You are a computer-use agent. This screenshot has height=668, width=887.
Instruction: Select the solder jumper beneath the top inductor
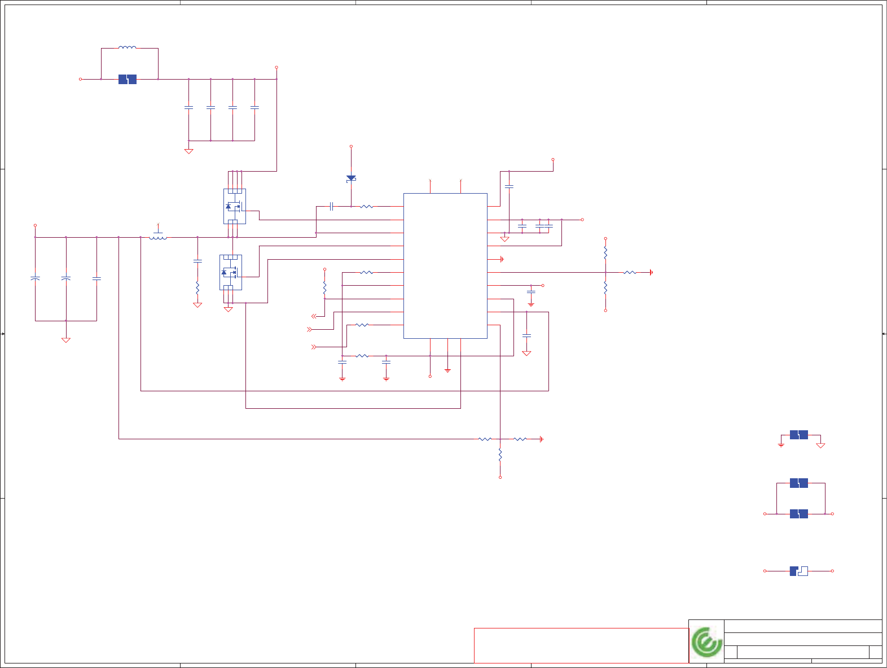[128, 80]
